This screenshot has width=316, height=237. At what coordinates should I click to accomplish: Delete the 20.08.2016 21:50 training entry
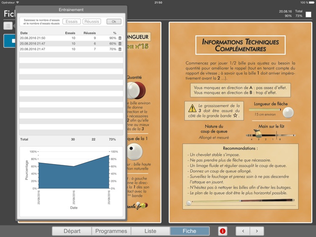click(x=120, y=38)
